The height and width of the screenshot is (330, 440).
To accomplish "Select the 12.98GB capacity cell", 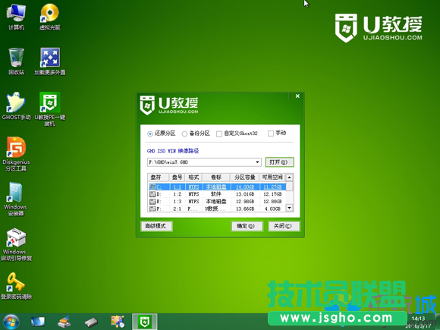I will tap(245, 202).
